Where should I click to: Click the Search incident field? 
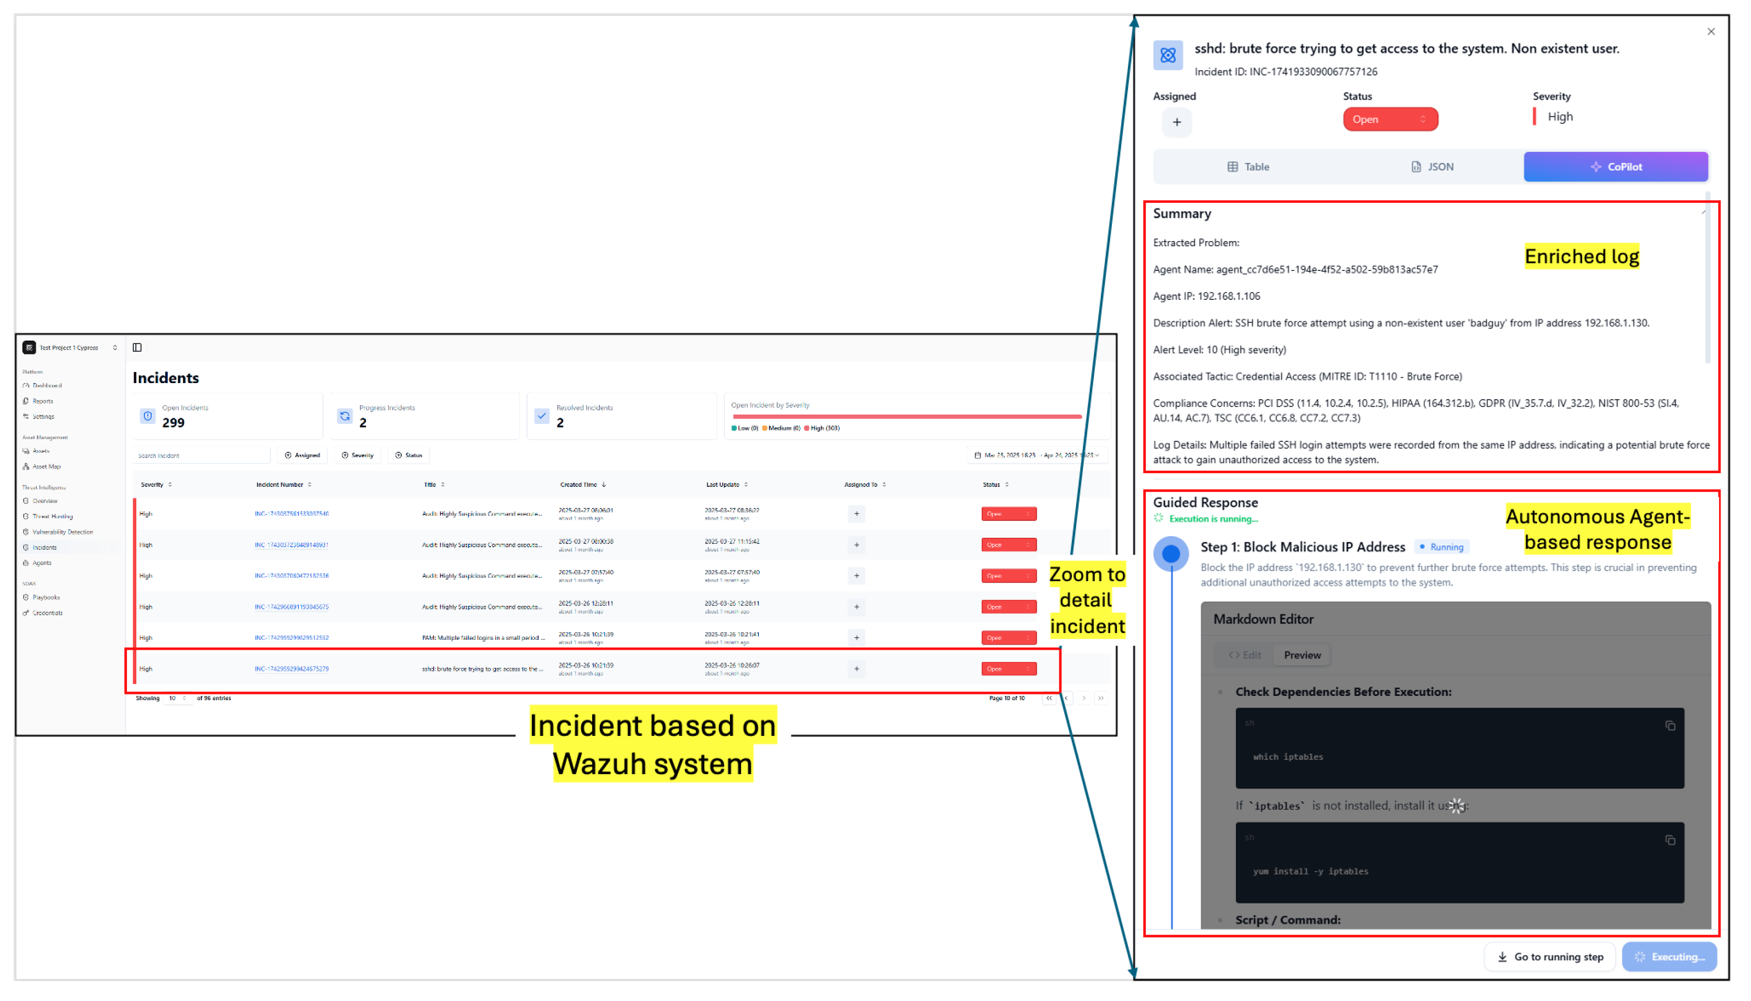click(x=201, y=455)
